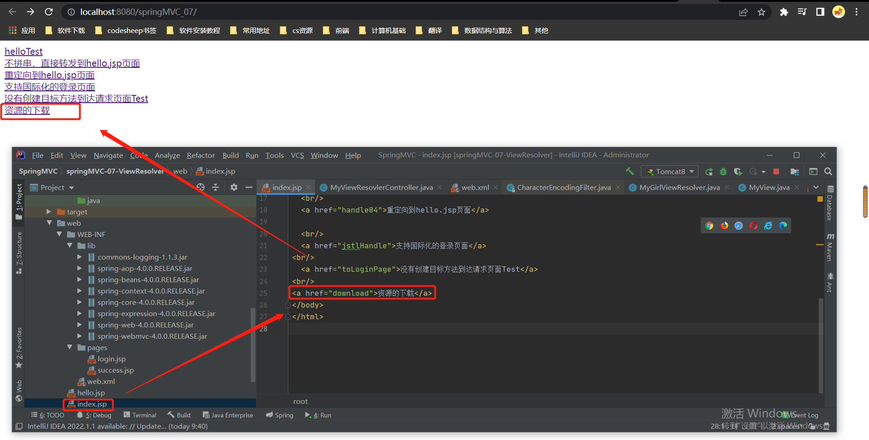Click the debug bug icon in toolbar
Image resolution: width=869 pixels, height=440 pixels.
coord(723,171)
